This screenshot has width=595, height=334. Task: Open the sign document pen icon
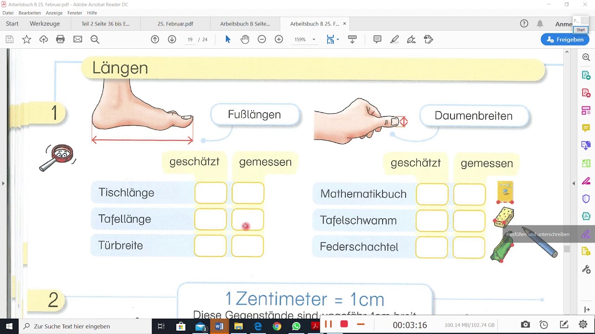pos(411,39)
